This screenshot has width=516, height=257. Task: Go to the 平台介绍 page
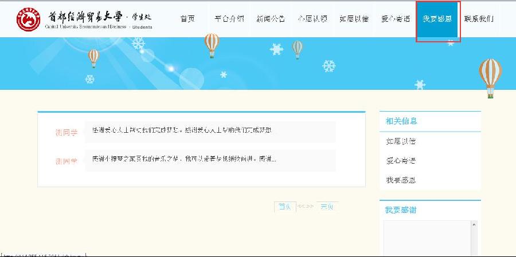(229, 19)
